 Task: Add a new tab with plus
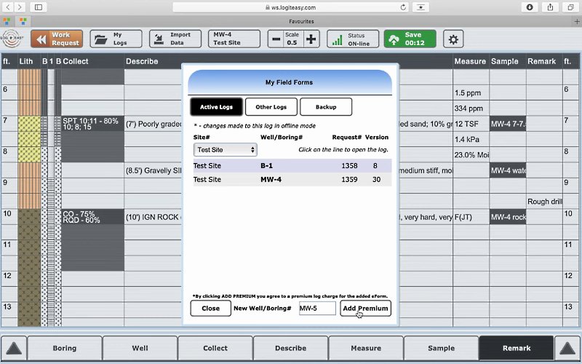click(577, 22)
